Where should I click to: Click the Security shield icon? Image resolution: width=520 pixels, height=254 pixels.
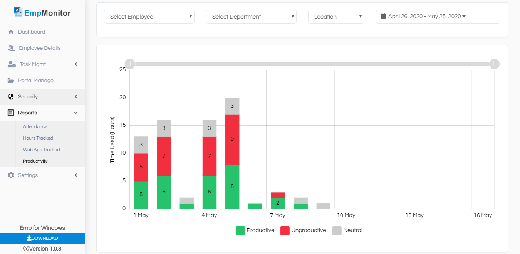pyautogui.click(x=11, y=97)
